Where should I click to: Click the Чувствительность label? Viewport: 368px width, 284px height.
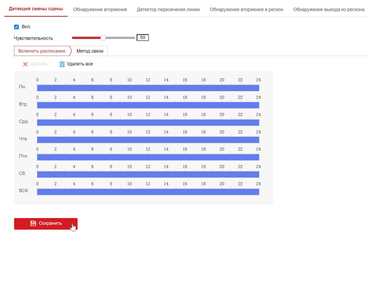click(33, 38)
